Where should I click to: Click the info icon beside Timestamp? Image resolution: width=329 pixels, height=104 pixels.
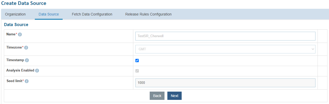pyautogui.click(x=27, y=60)
